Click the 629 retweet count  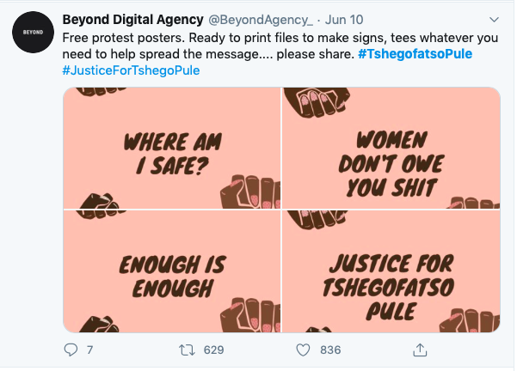(213, 350)
